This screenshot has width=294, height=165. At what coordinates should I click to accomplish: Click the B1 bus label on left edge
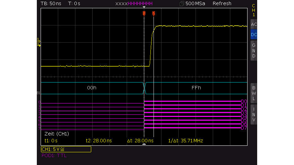click(x=39, y=93)
